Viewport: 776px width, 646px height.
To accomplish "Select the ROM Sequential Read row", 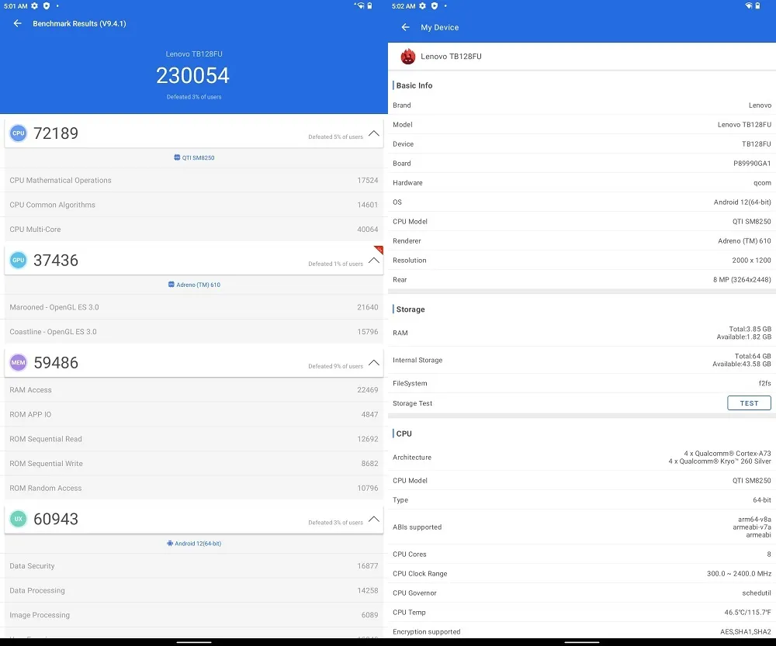I will pos(193,439).
